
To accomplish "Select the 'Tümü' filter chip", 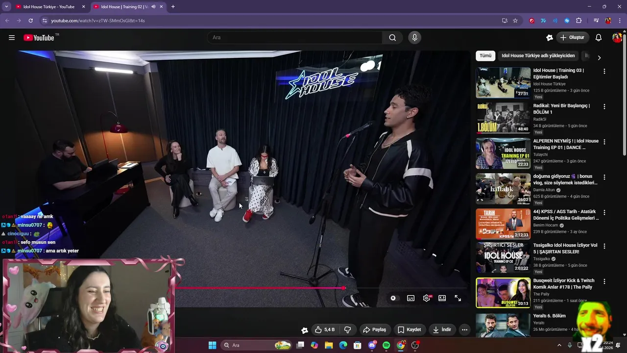I will coord(485,56).
